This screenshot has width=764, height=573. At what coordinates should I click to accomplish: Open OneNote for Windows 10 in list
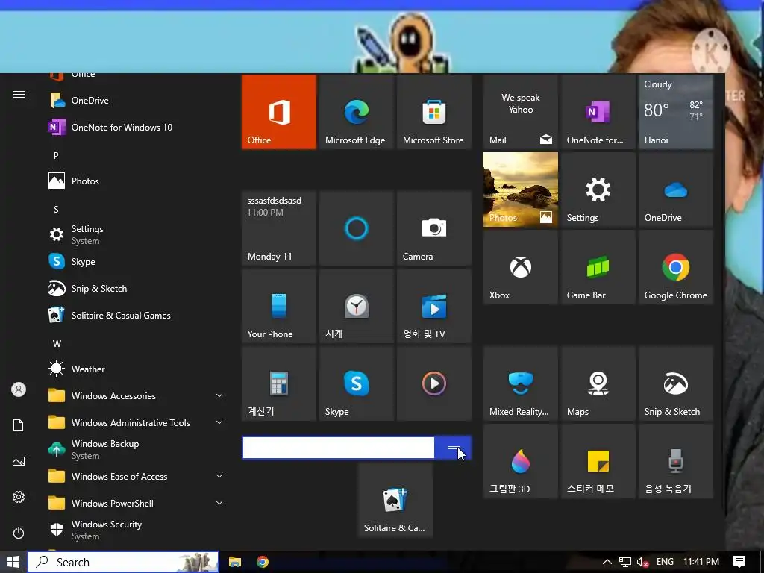click(136, 127)
